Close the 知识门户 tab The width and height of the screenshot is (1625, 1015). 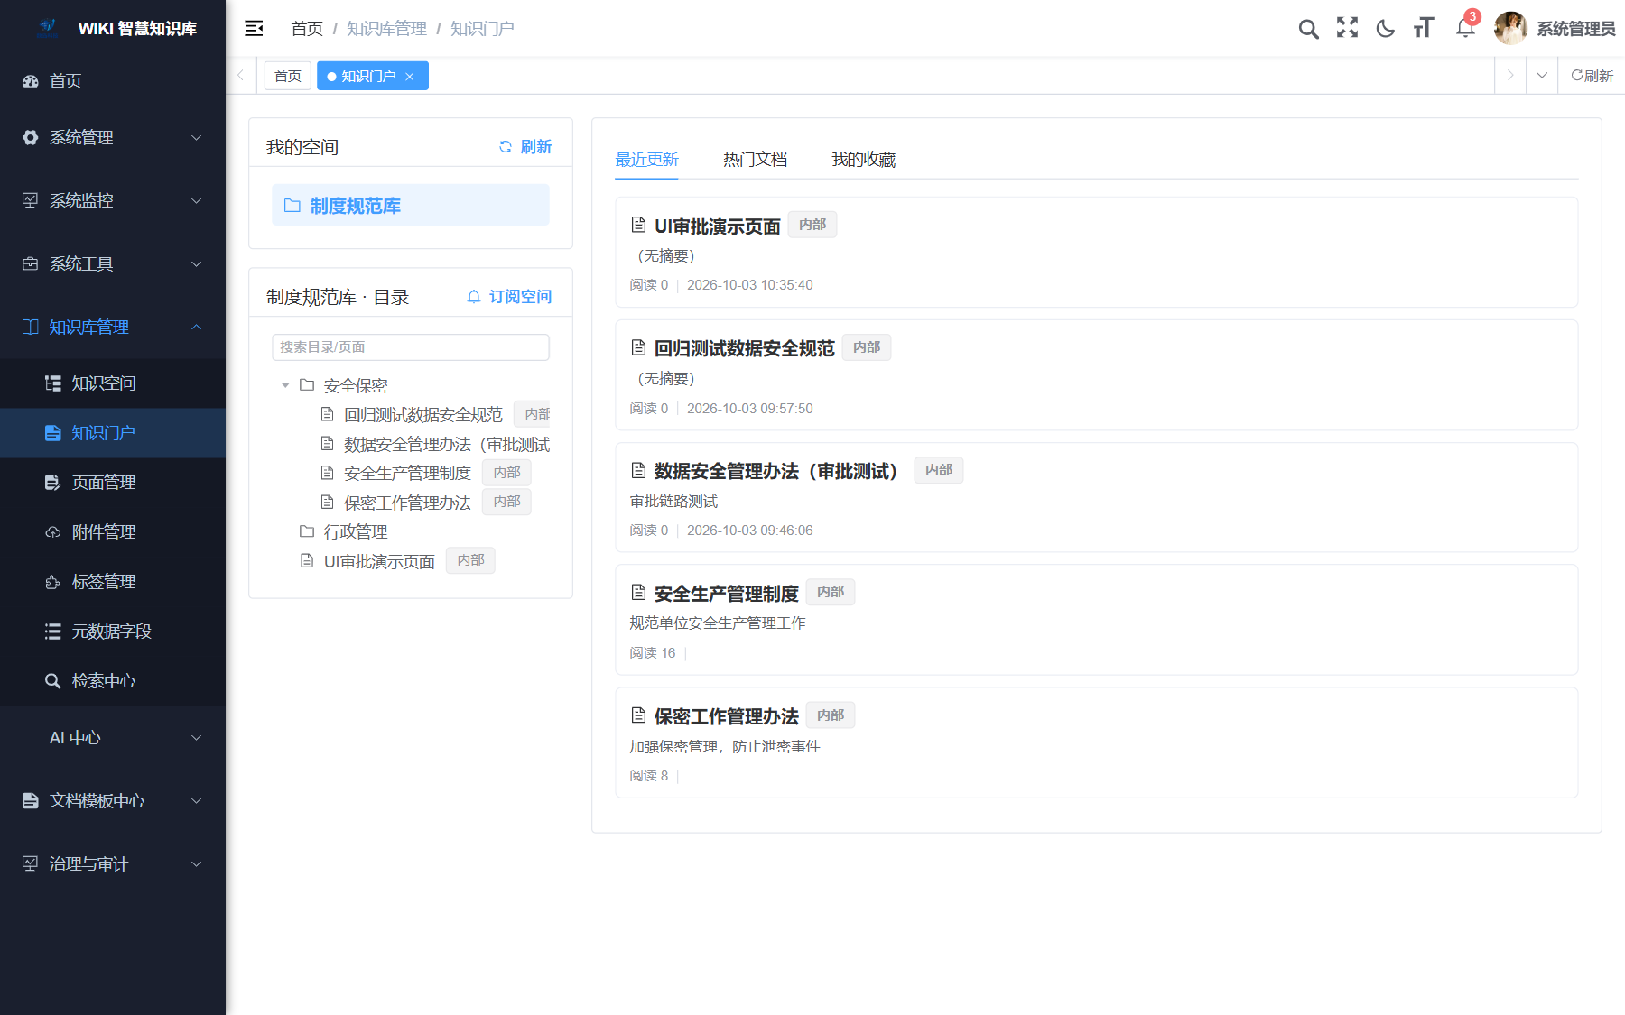pyautogui.click(x=410, y=77)
